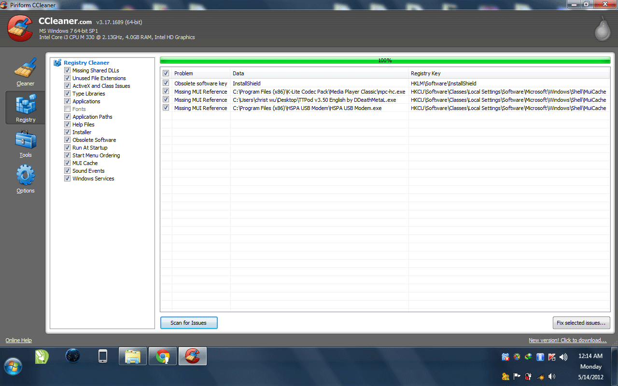Switch to Google Chrome in the taskbar
The height and width of the screenshot is (386, 618).
pos(163,357)
